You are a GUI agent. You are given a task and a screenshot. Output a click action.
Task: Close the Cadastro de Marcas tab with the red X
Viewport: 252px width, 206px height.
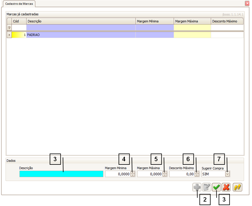[247, 3]
